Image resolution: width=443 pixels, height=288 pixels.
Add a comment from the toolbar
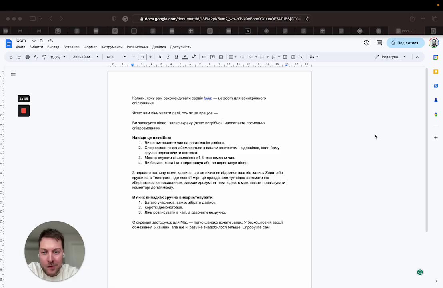(x=212, y=57)
